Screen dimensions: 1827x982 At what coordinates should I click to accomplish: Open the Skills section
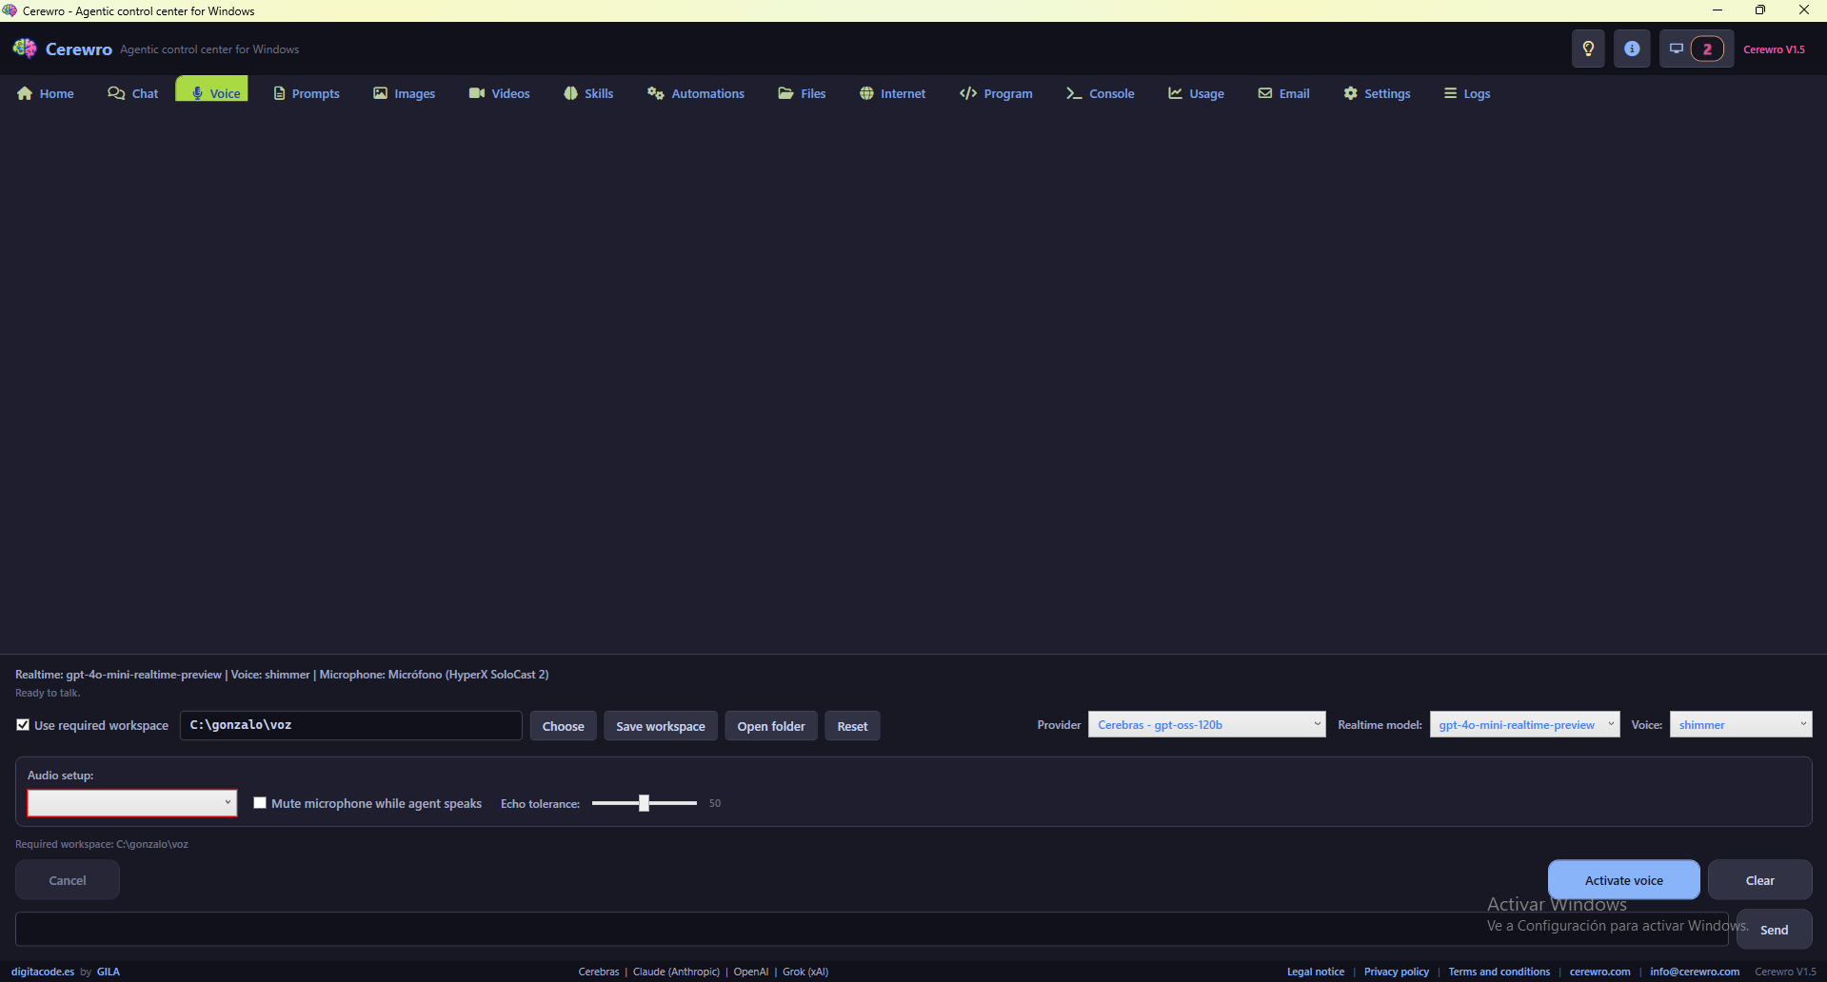point(587,93)
